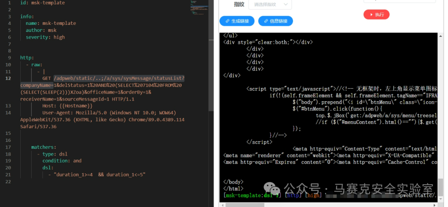Screen dimensions: 448x207
Task: Click the "- raw:" entry
Action: tap(34, 65)
